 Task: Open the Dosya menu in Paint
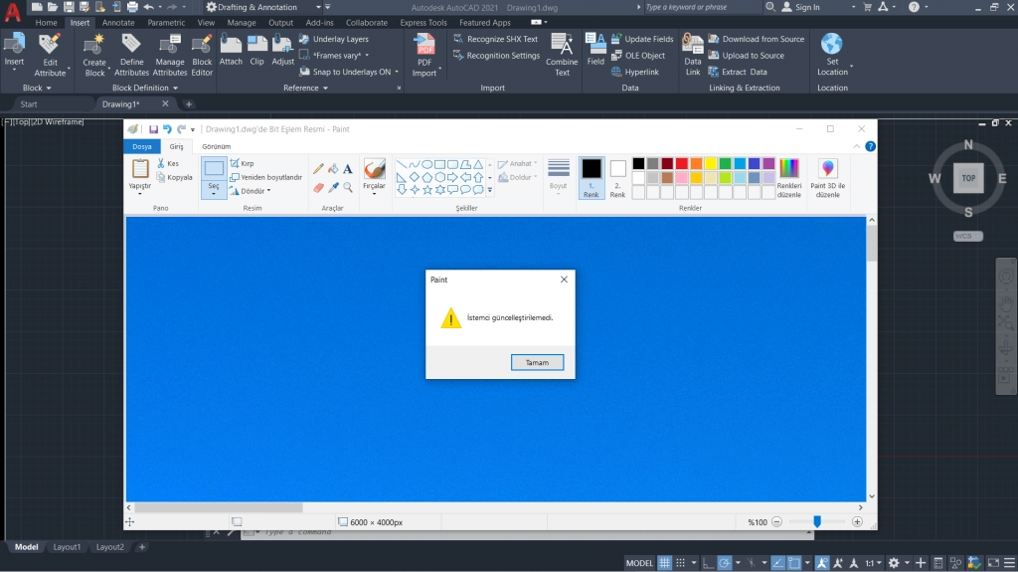point(142,146)
